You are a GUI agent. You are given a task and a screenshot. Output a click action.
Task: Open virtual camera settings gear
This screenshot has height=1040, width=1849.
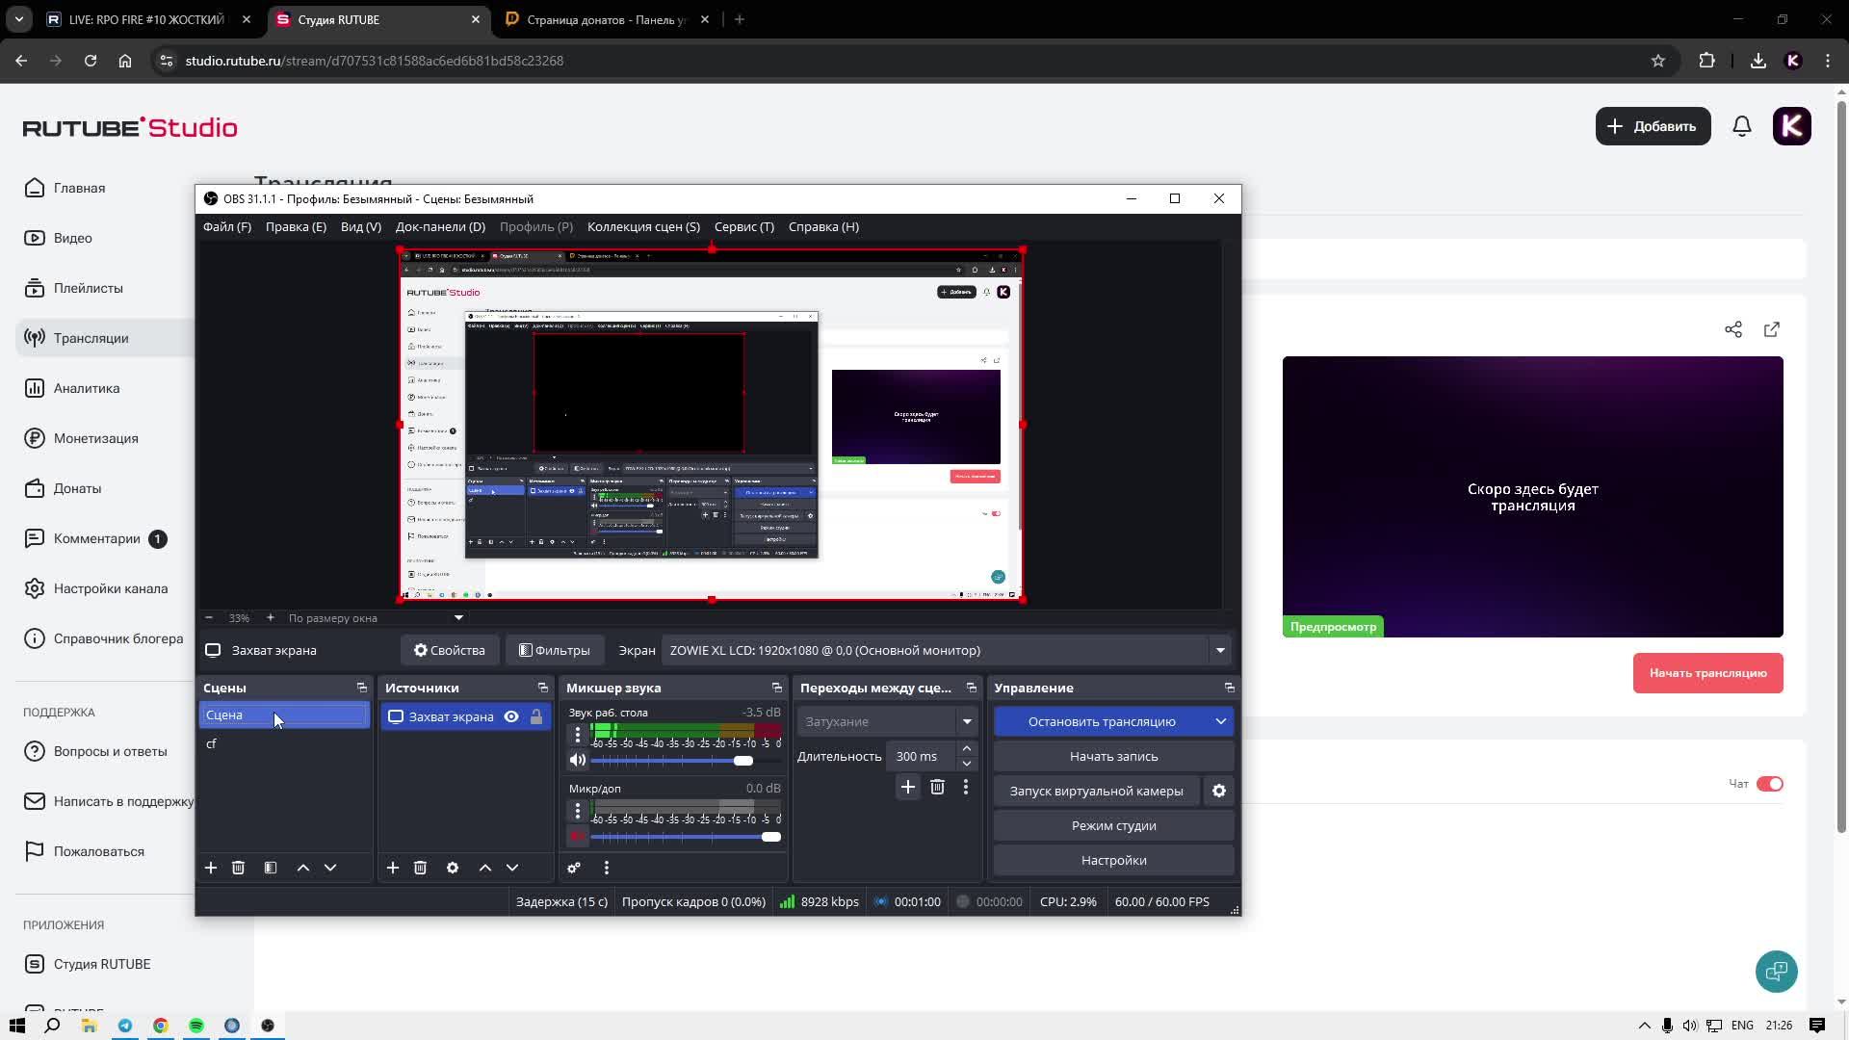point(1219,791)
